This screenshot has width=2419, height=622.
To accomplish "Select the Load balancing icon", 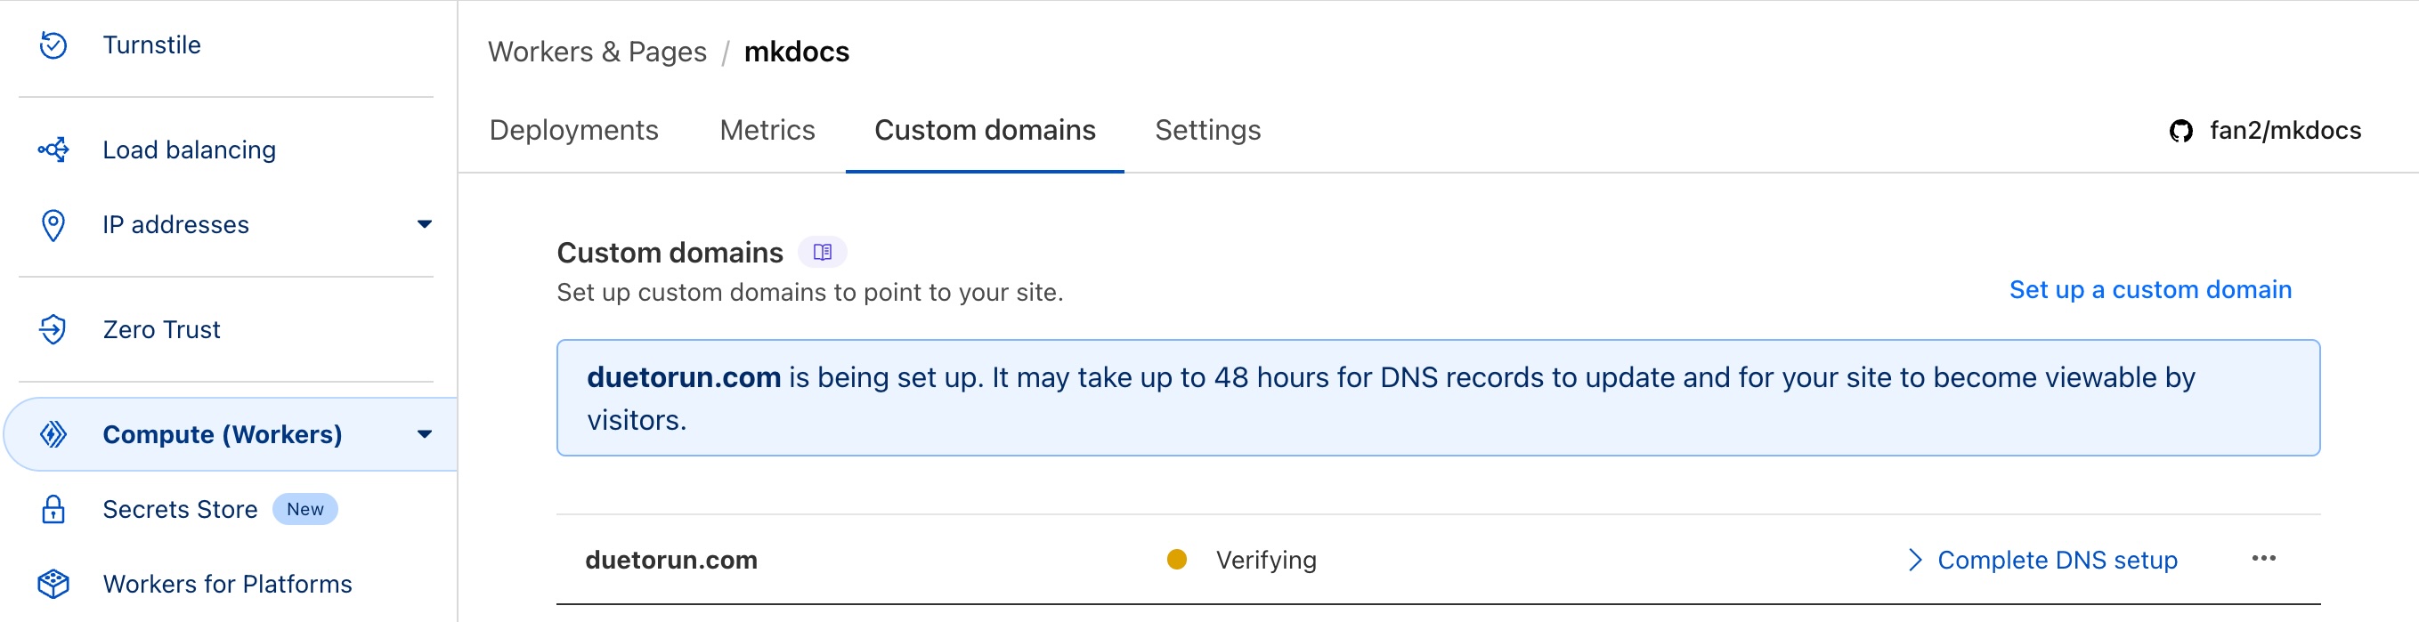I will 53,149.
